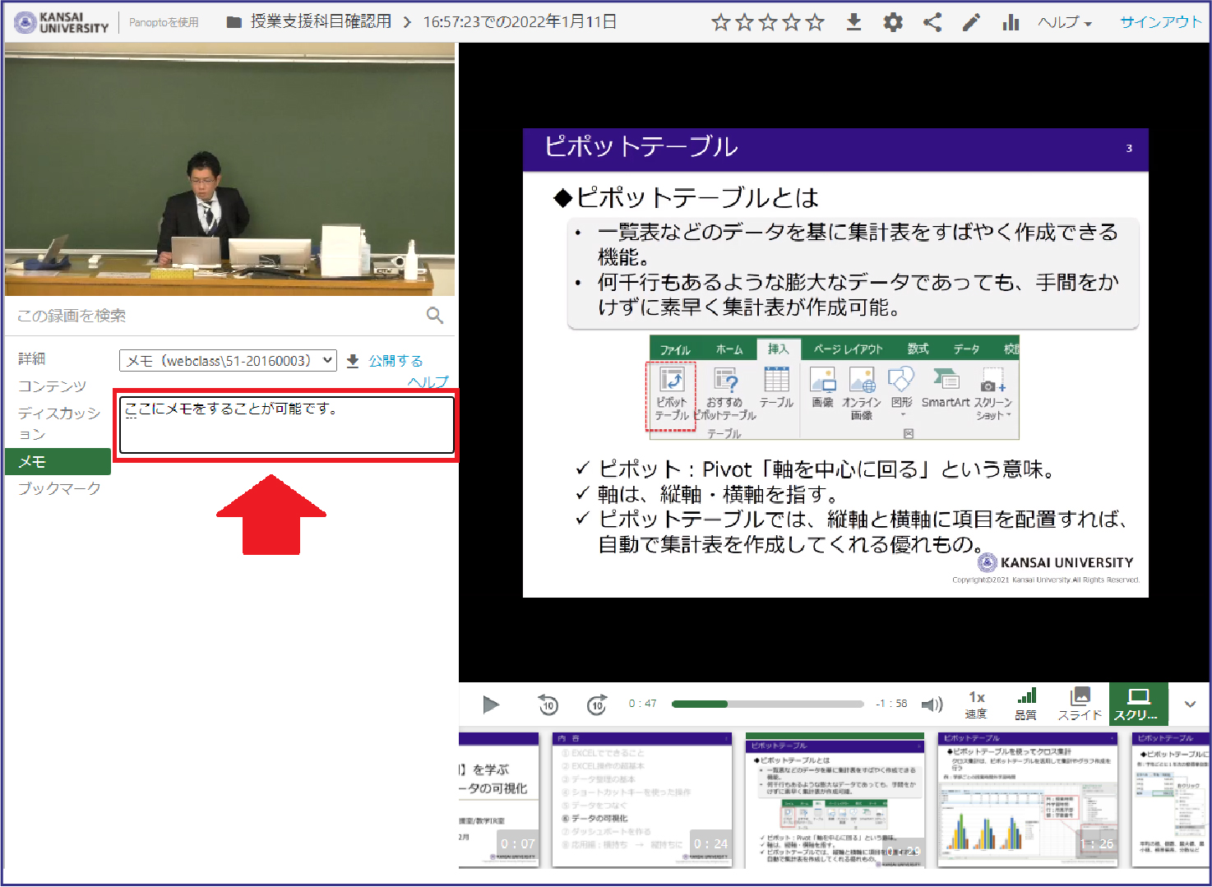Screen dimensions: 1212x887
Task: Change playback 速度 setting
Action: point(976,705)
